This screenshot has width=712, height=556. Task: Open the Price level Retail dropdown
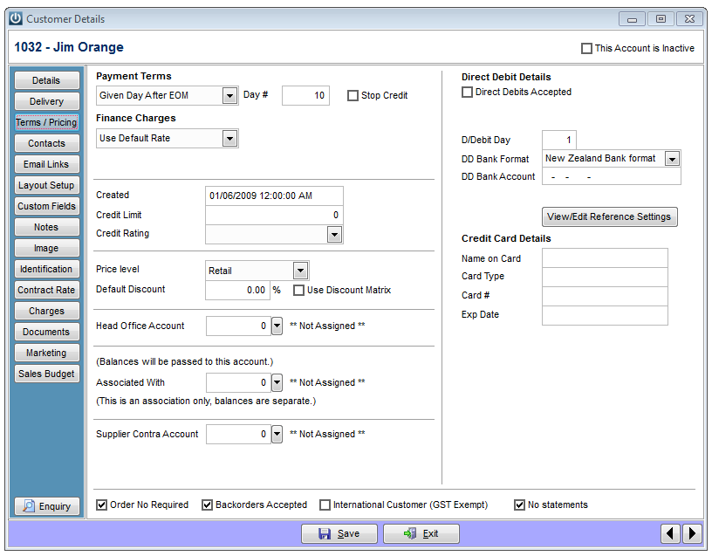[300, 271]
